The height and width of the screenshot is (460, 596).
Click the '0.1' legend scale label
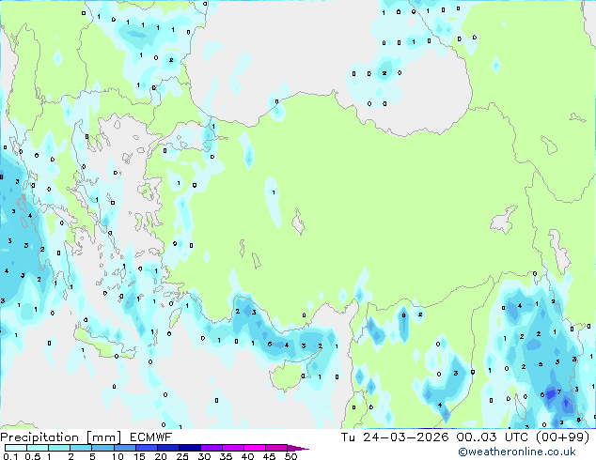[10, 456]
